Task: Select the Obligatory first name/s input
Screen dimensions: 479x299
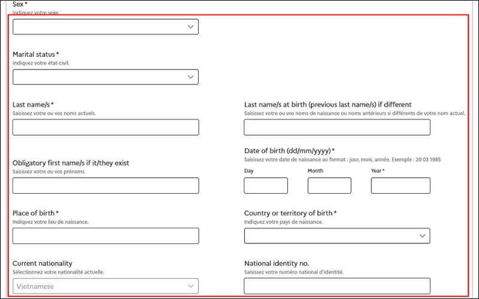Action: [105, 186]
